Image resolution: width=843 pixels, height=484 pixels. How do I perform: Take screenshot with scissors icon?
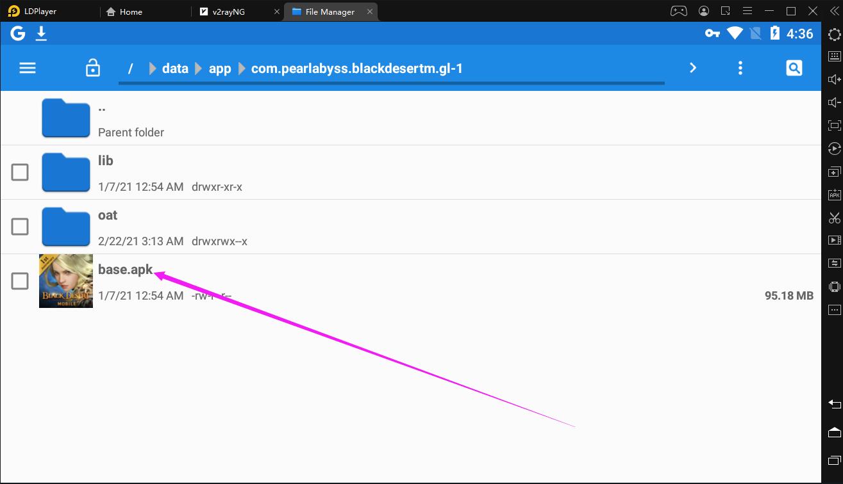click(834, 218)
